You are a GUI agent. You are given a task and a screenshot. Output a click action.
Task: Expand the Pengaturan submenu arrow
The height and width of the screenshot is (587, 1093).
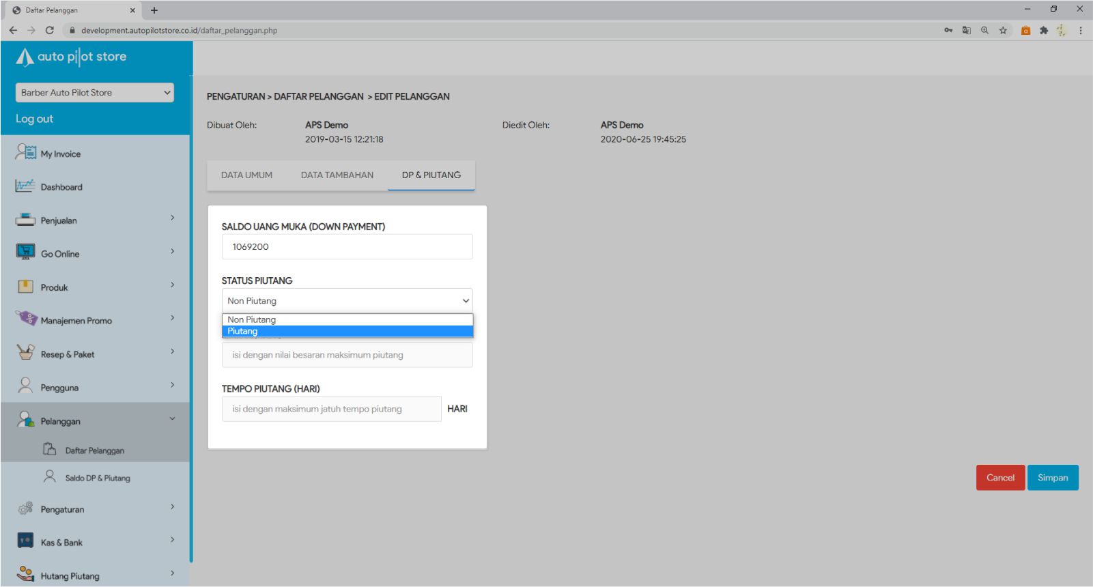[172, 506]
